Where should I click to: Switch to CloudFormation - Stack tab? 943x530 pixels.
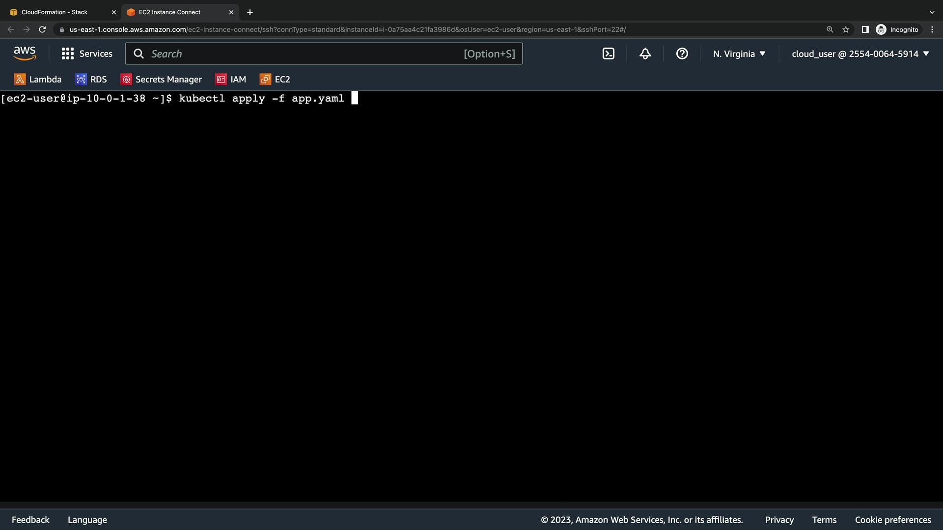point(55,12)
